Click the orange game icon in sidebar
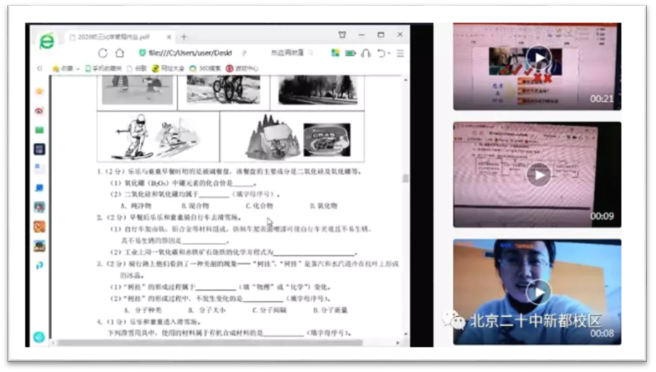656x372 pixels. click(40, 226)
